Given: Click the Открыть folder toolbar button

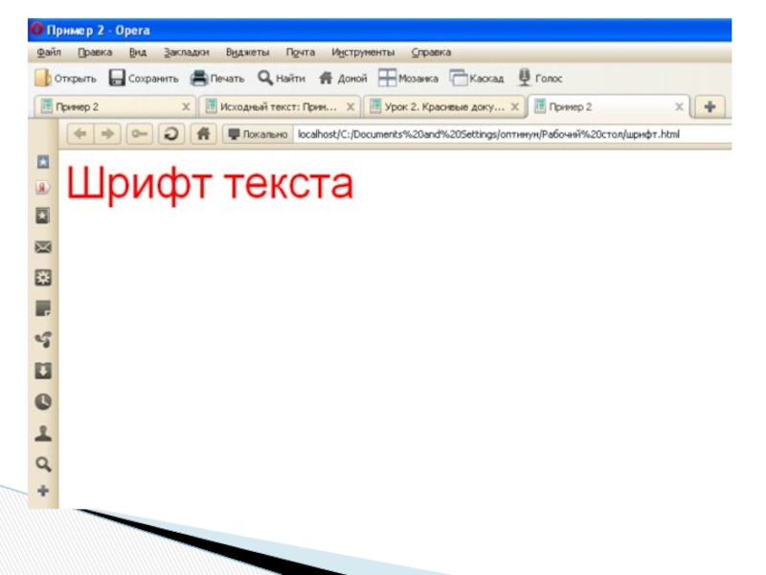Looking at the screenshot, I should coord(65,79).
